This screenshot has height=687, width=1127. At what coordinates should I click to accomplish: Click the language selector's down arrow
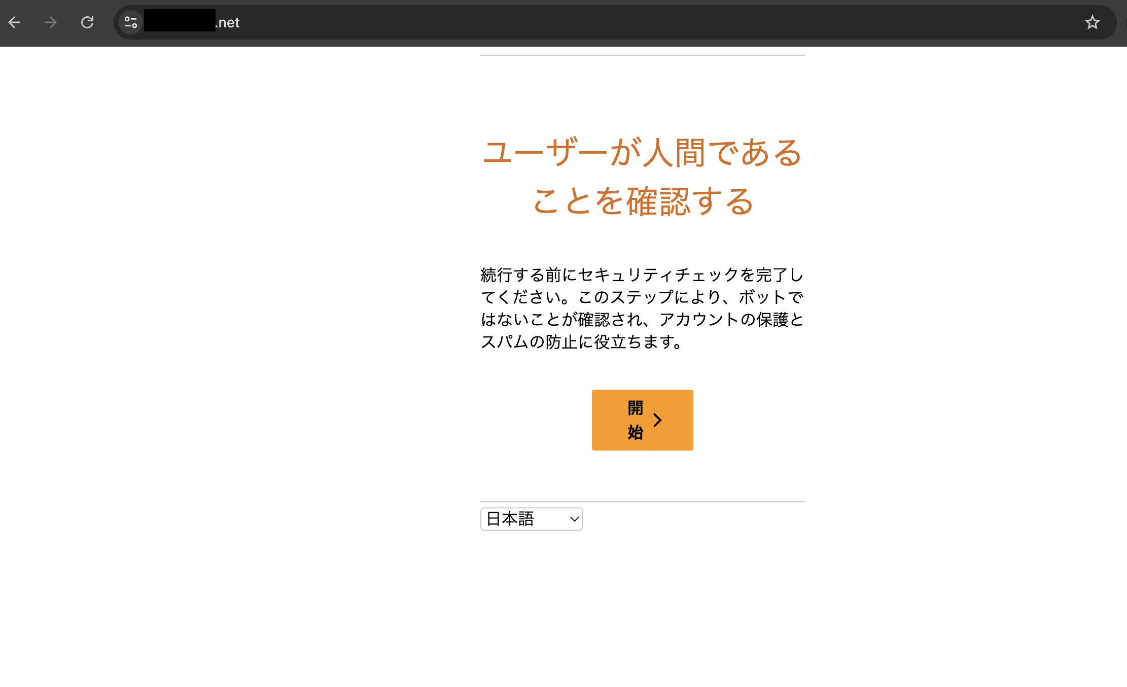tap(574, 519)
